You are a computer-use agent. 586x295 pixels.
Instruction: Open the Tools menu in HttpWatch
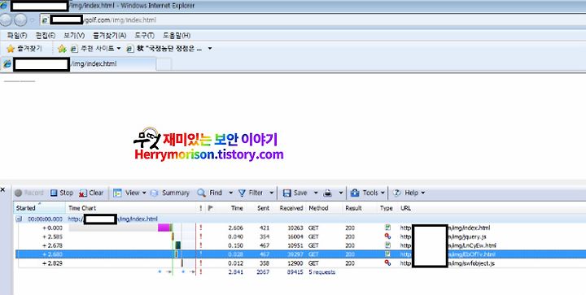click(367, 193)
